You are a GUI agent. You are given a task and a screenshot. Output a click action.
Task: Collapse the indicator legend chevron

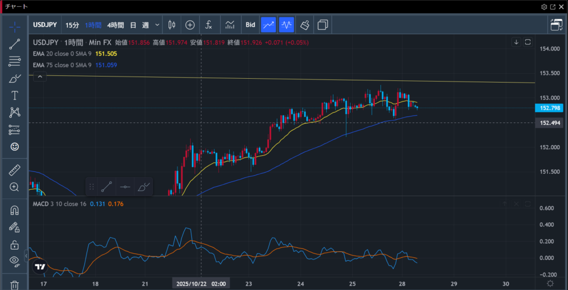click(39, 78)
